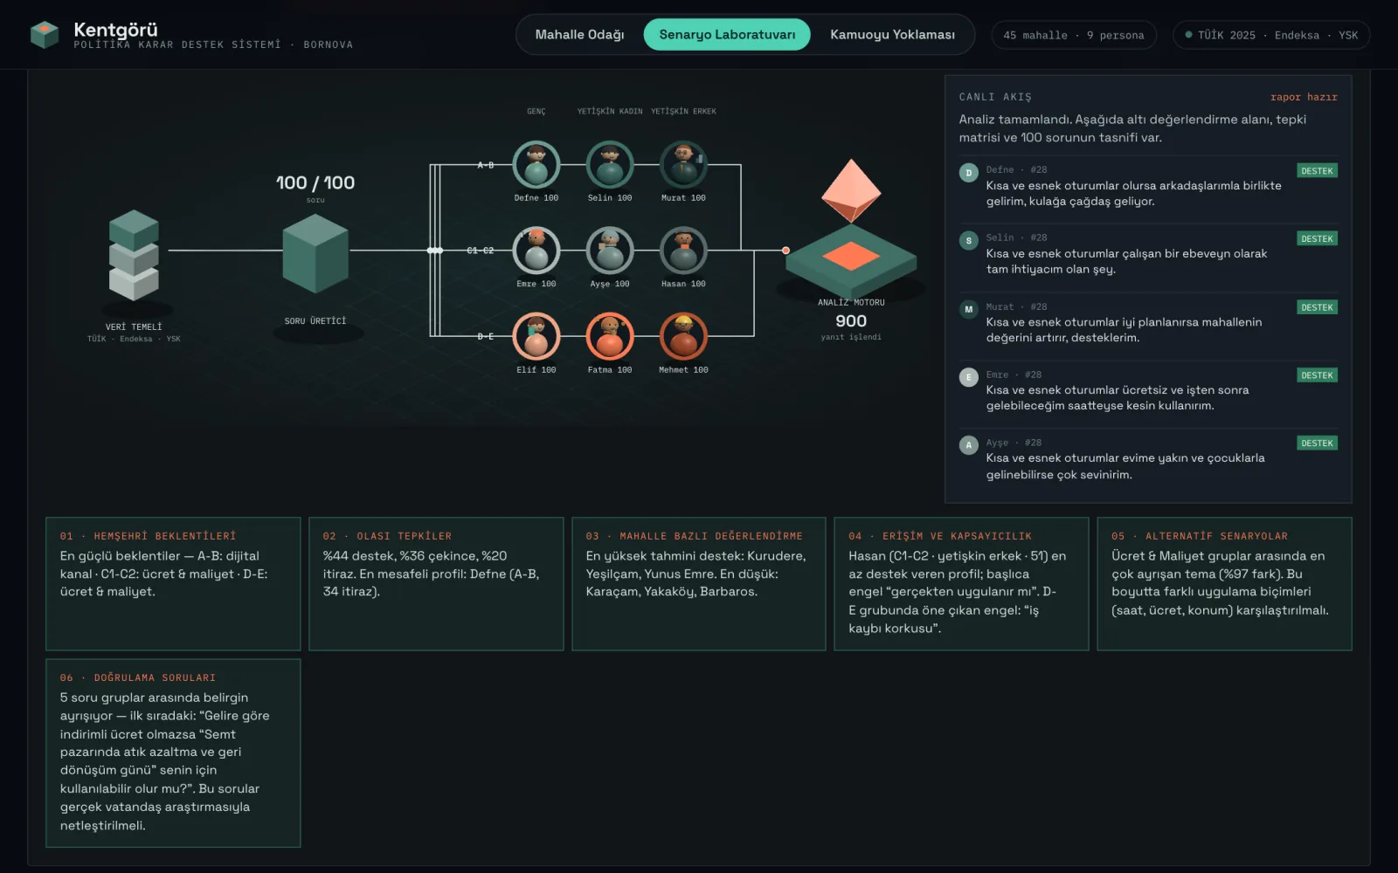Image resolution: width=1398 pixels, height=873 pixels.
Task: Select Selin's persona avatar
Action: click(x=610, y=164)
